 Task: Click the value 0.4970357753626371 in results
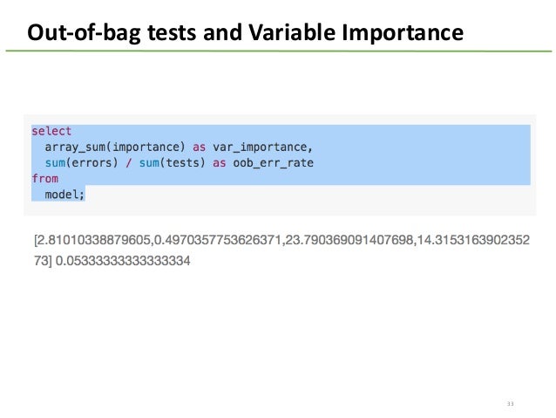click(218, 240)
